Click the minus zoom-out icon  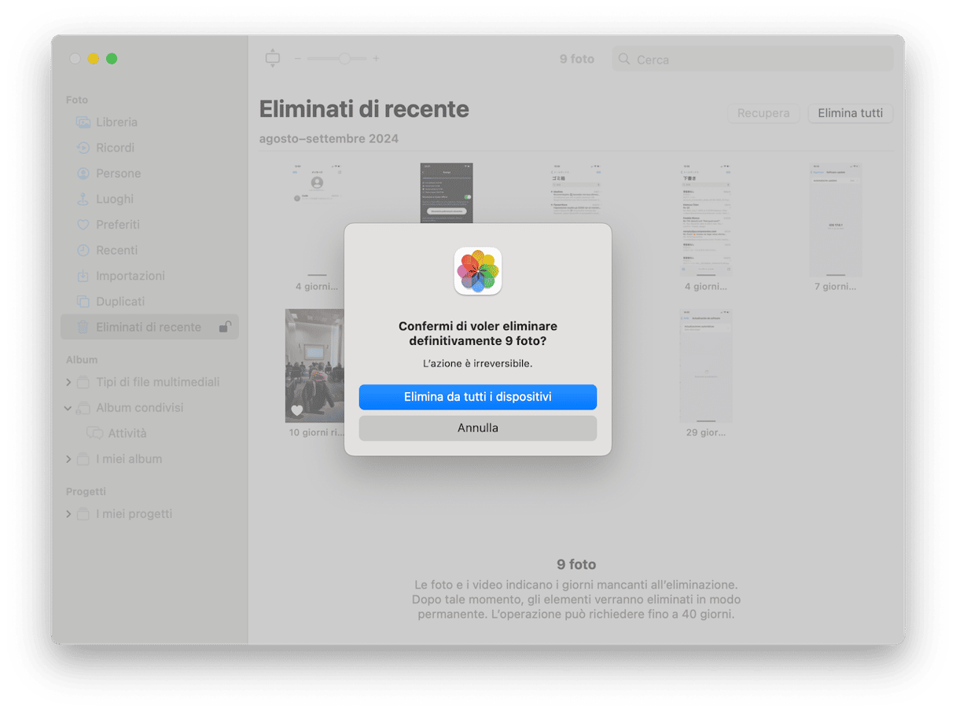pyautogui.click(x=298, y=58)
